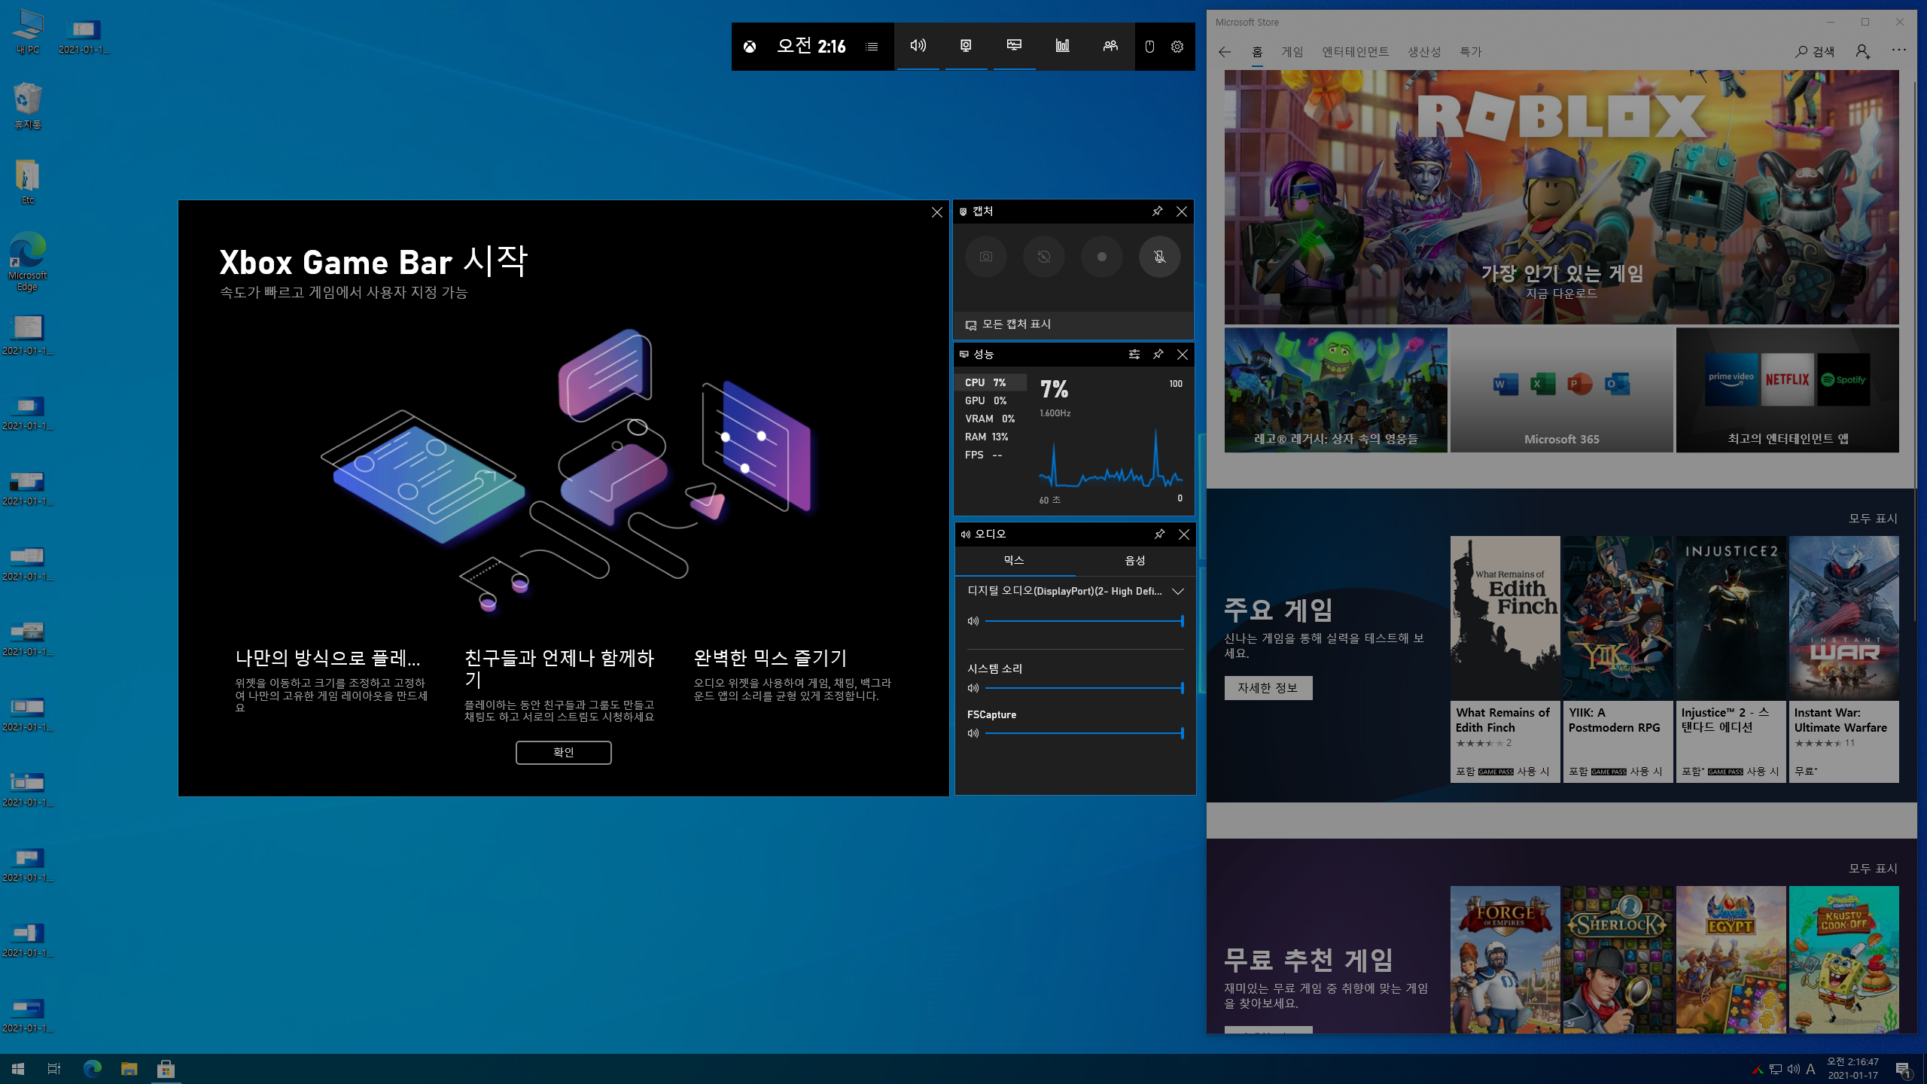This screenshot has width=1927, height=1084.
Task: Open the Xbox Social friends widget
Action: click(1110, 46)
